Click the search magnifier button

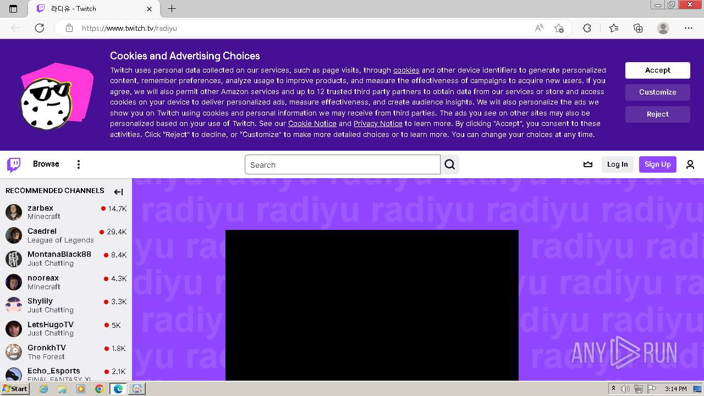[450, 164]
